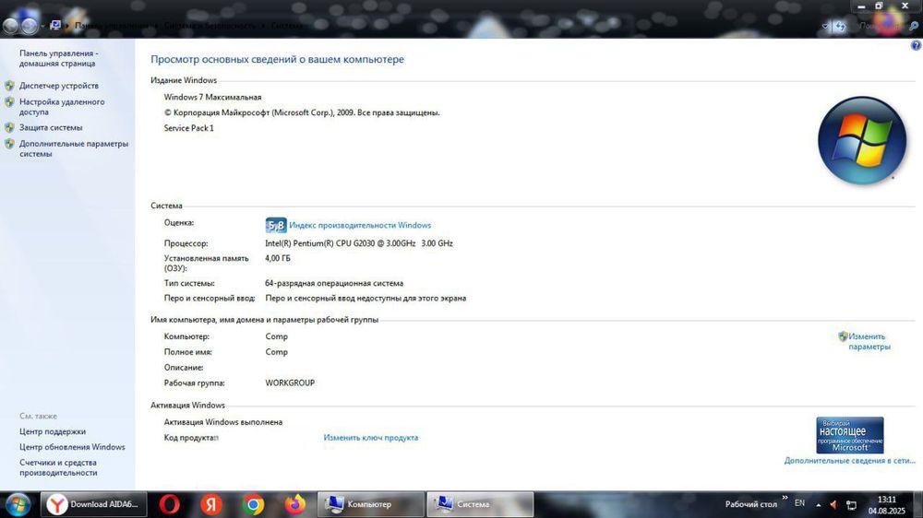This screenshot has width=923, height=518.
Task: Click the shield icon beside Дополнительные параметры системы
Action: click(9, 144)
